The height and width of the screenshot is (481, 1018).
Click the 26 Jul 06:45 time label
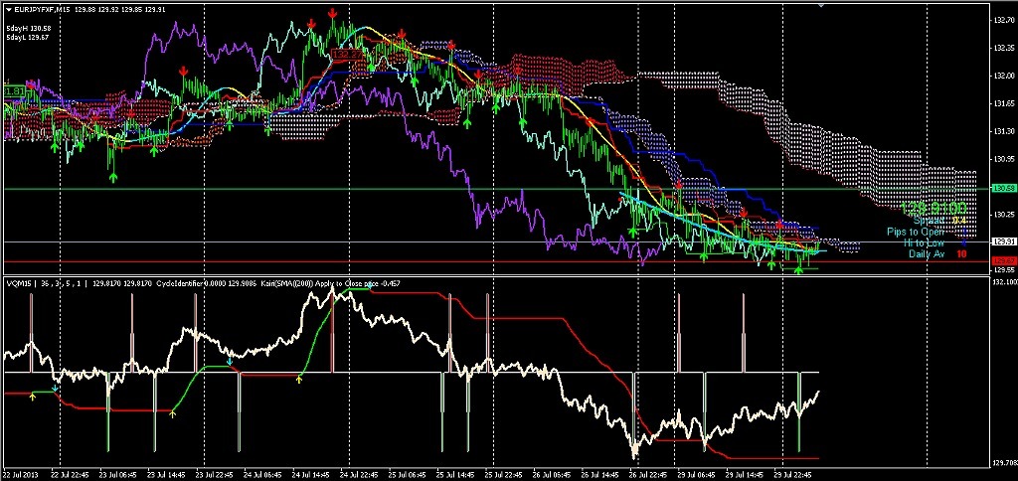coord(551,474)
